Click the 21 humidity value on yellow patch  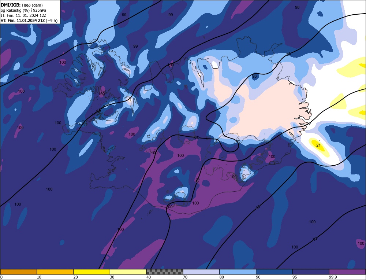point(318,145)
